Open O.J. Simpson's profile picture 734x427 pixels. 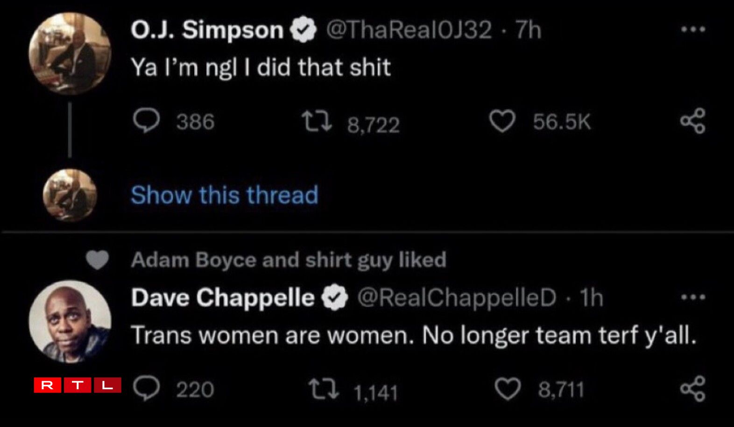(70, 54)
